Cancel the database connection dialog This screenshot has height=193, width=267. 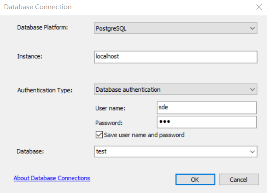[239, 179]
